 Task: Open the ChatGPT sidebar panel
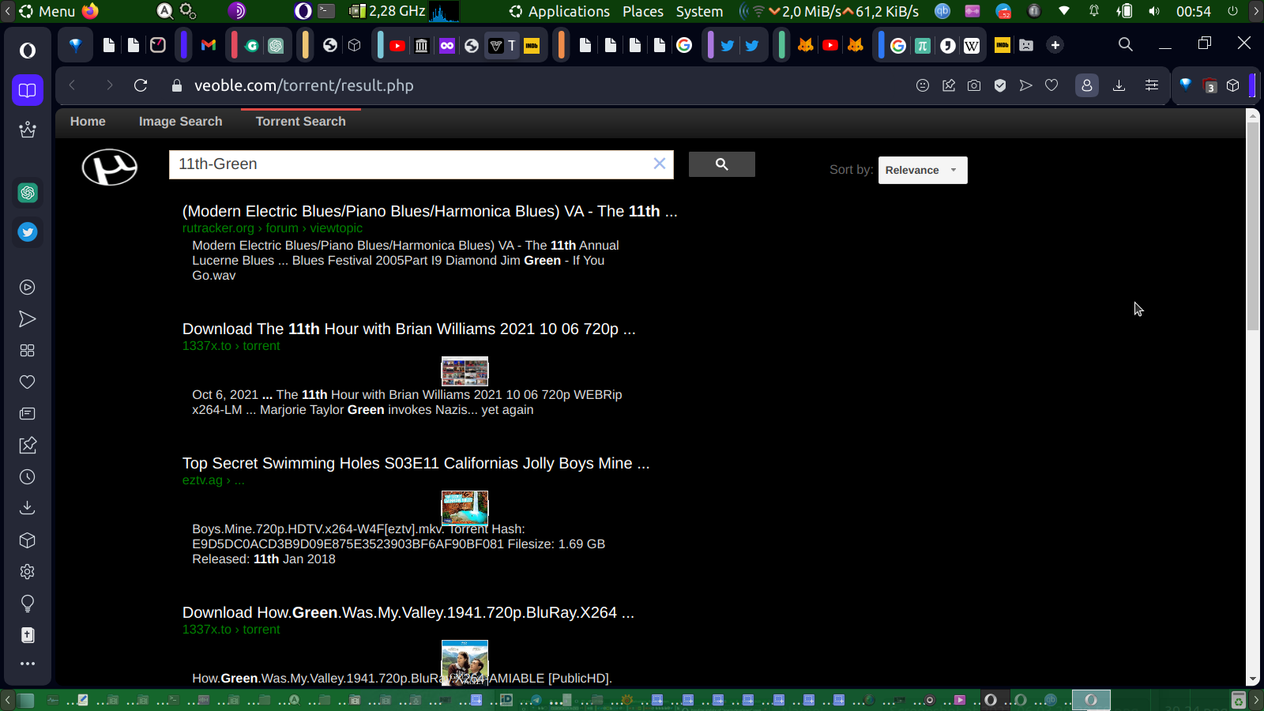tap(28, 193)
